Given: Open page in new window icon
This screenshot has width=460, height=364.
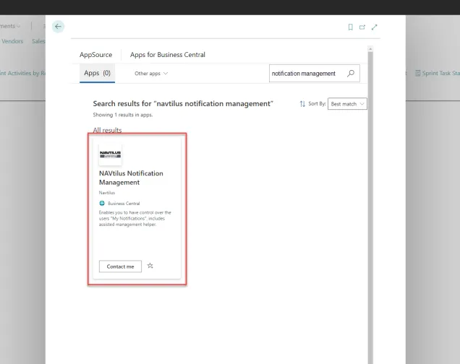Looking at the screenshot, I should pyautogui.click(x=362, y=27).
